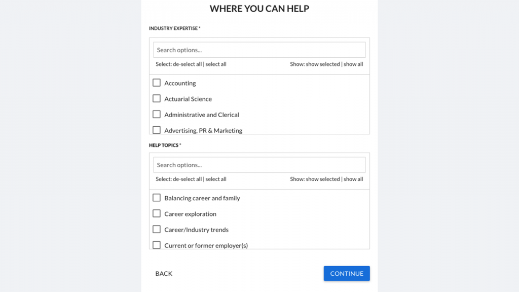Click de-select all under Industry Expertise
This screenshot has height=292, width=519.
tap(187, 64)
